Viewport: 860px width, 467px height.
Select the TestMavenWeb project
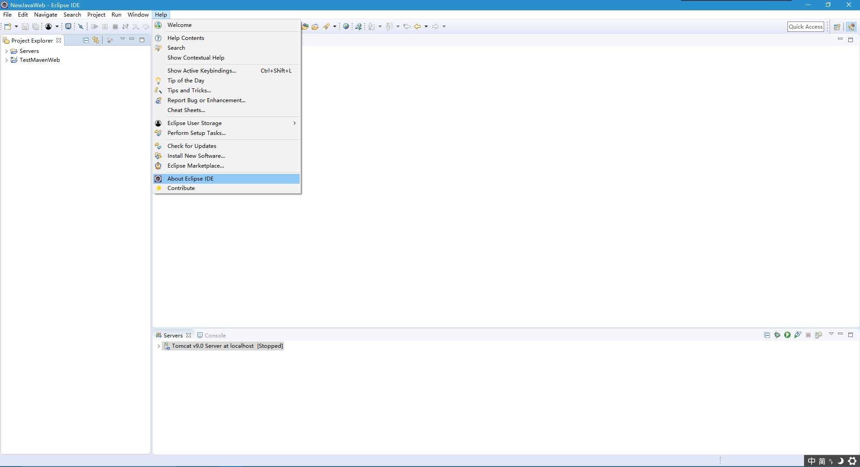tap(35, 60)
